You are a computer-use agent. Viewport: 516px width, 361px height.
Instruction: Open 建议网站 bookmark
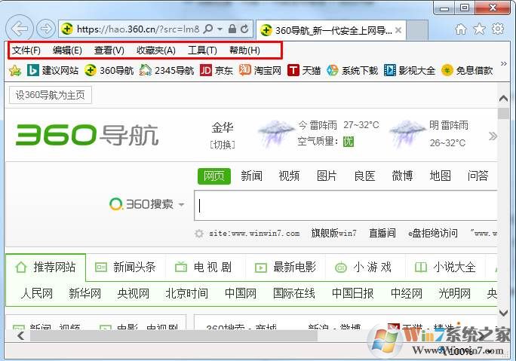[x=53, y=70]
